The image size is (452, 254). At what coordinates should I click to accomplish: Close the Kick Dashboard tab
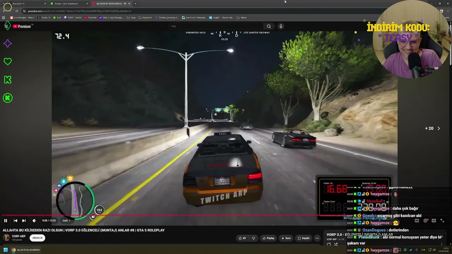[87, 4]
